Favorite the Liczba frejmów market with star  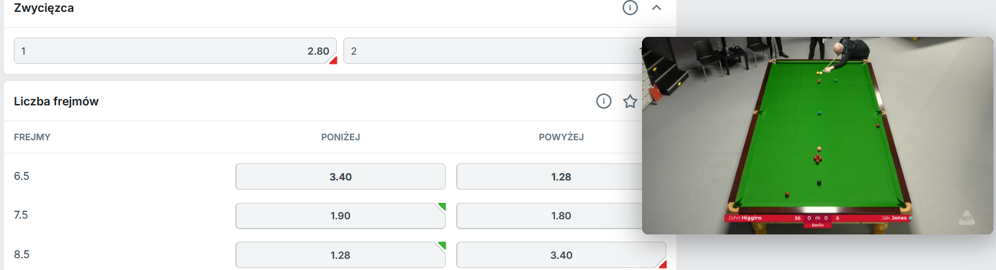[630, 101]
